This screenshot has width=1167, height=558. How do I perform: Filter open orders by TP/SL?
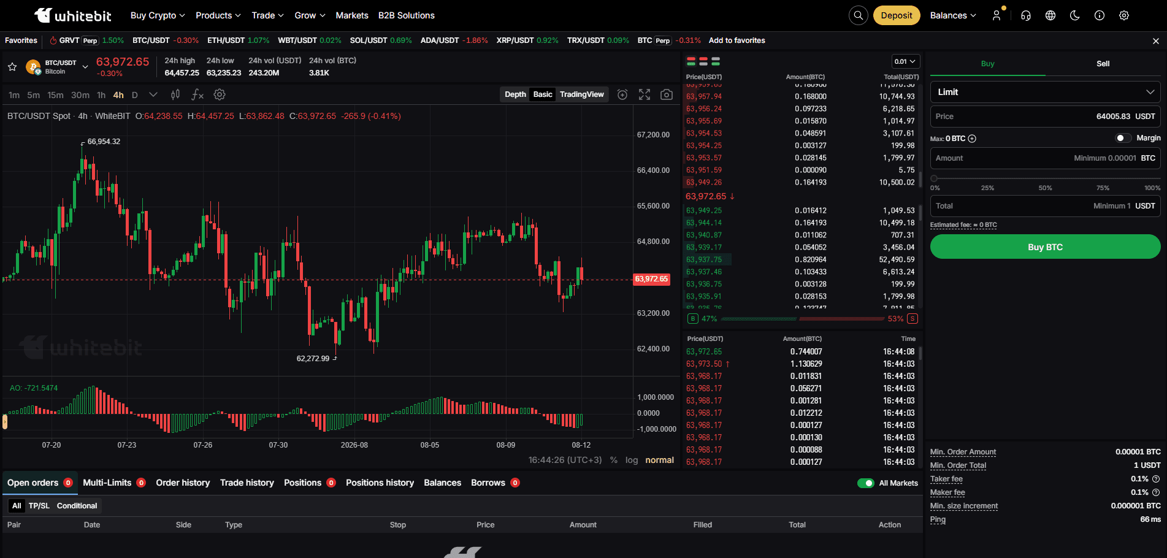39,506
